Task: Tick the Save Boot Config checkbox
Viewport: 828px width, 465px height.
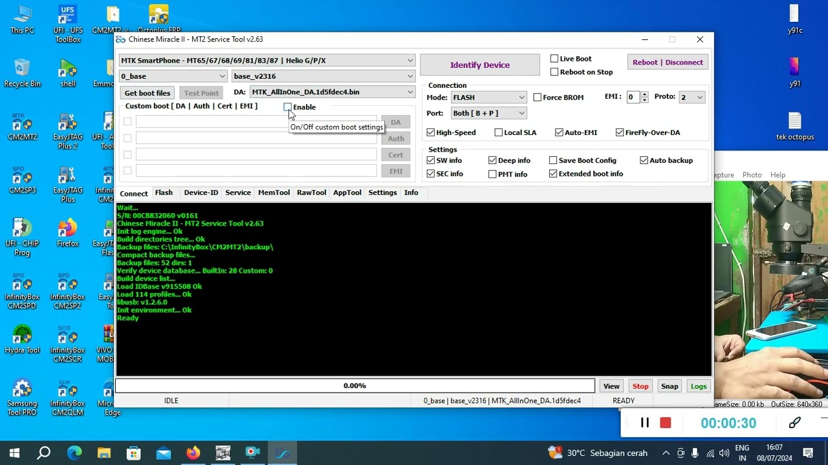Action: pos(553,160)
